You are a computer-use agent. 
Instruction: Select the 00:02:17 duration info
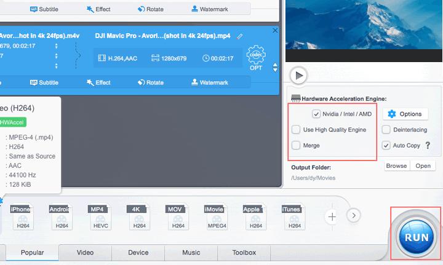[x=218, y=58]
